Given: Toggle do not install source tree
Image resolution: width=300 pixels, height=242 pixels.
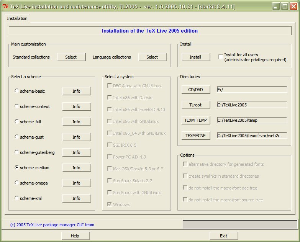Looking at the screenshot, I should point(185,199).
